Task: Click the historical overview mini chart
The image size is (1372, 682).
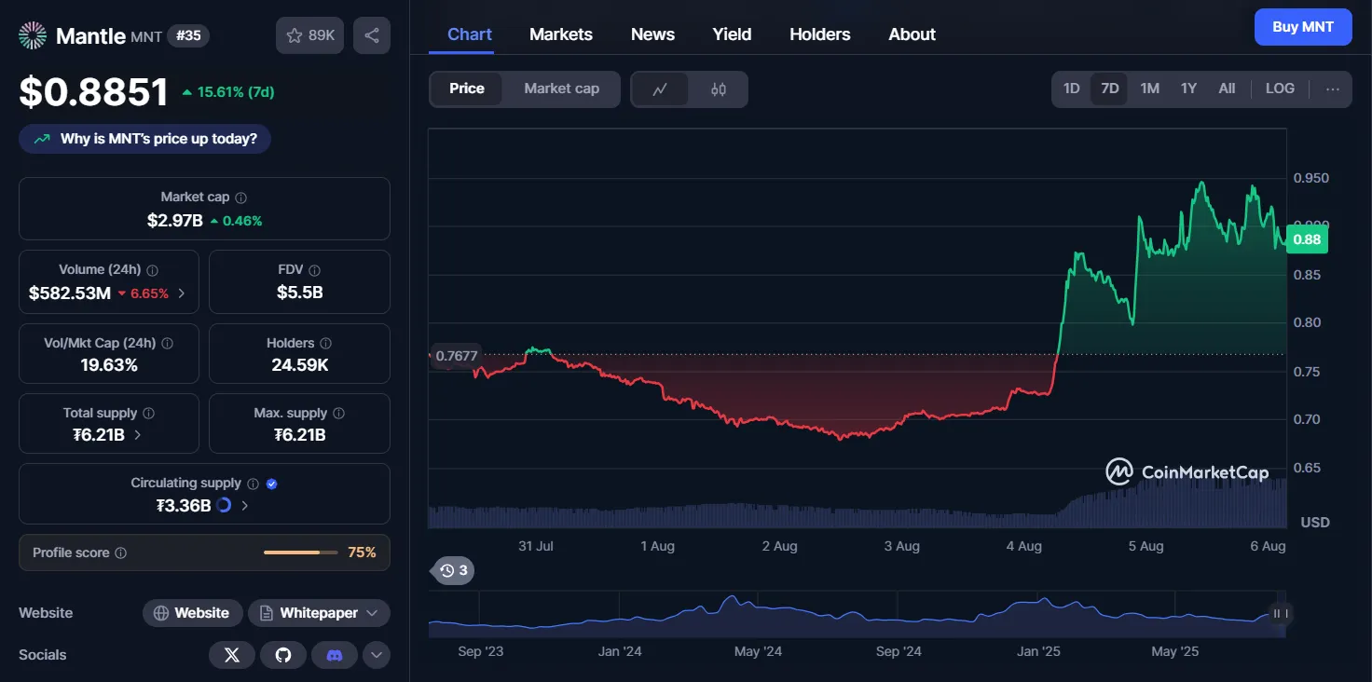Action: tap(857, 615)
